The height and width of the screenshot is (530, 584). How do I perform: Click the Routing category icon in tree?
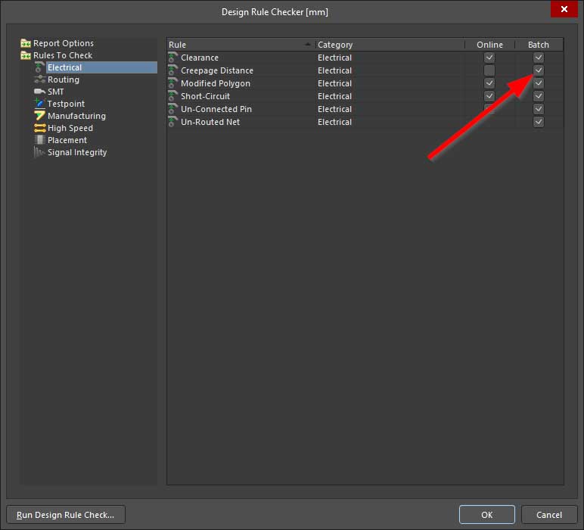(x=40, y=79)
